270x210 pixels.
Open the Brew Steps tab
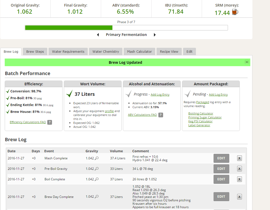point(35,52)
